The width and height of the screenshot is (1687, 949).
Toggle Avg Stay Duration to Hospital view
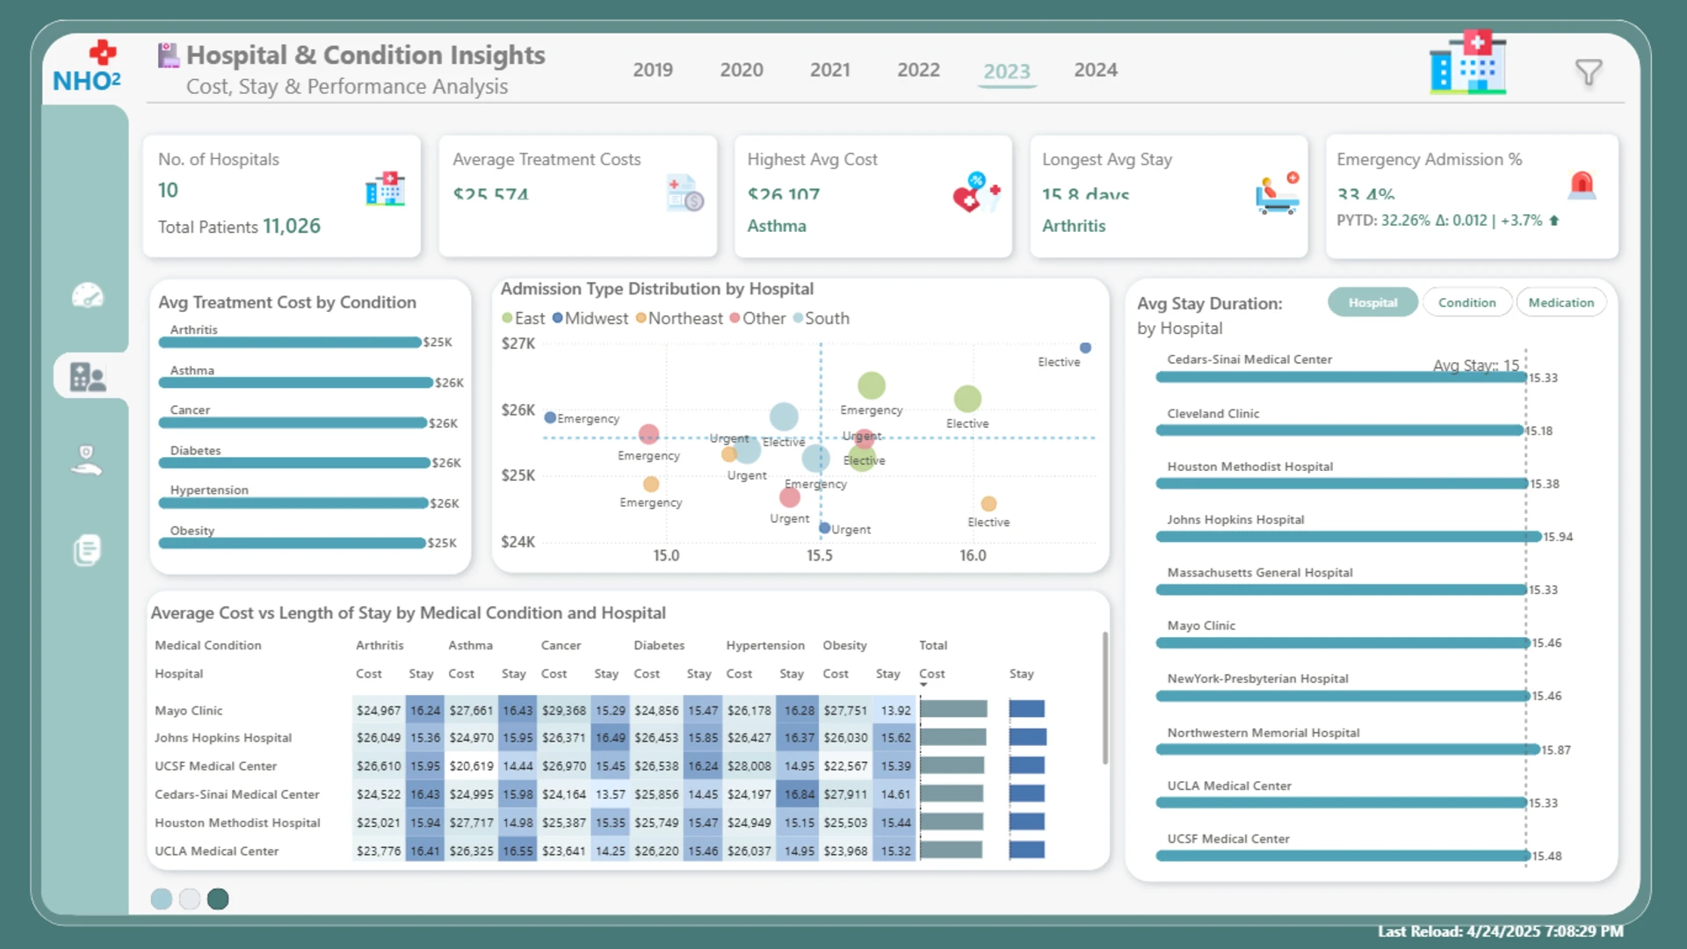pos(1372,302)
